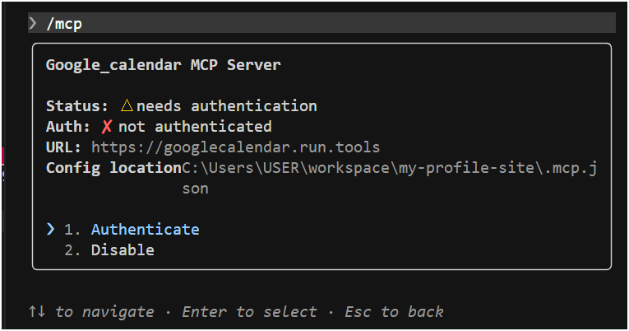The image size is (629, 331).
Task: Click the "URL:" label
Action: coord(65,147)
